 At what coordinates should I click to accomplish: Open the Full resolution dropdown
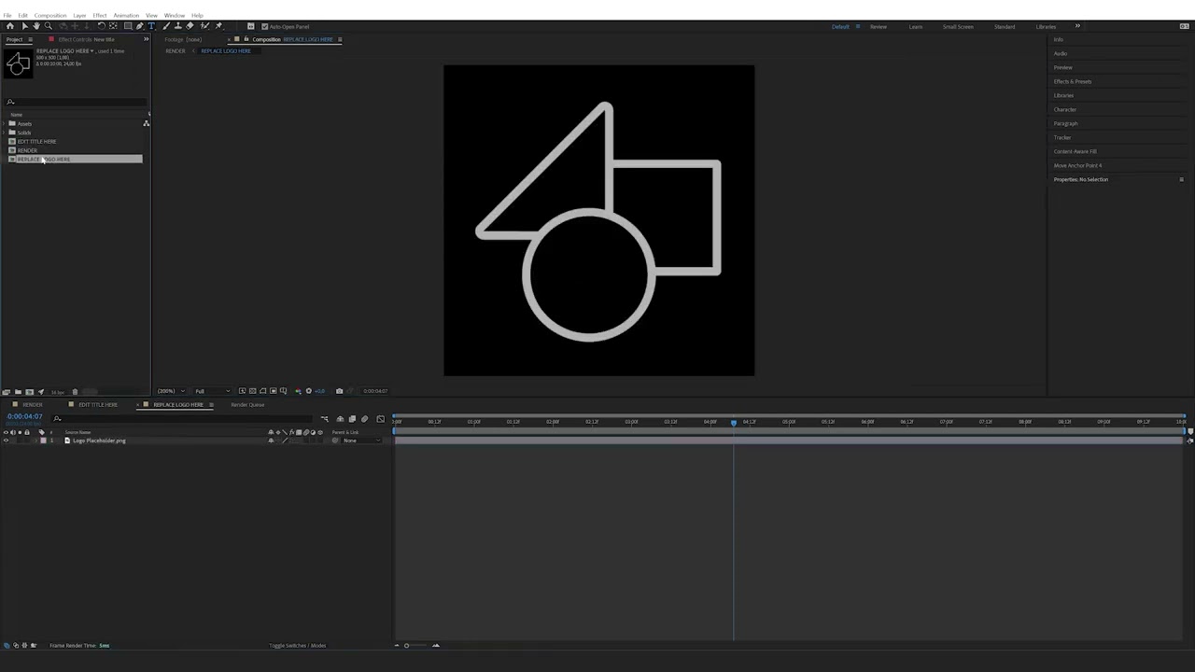click(x=212, y=391)
